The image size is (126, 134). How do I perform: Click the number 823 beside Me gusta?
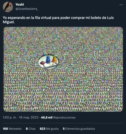tap(43, 129)
